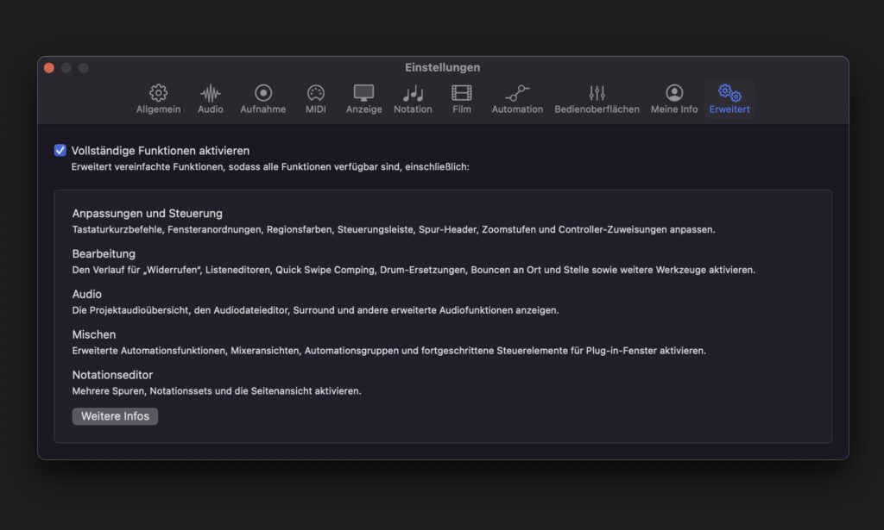Screen dimensions: 884x530
Task: Click the Bearbeitung heading
Action: (x=104, y=253)
